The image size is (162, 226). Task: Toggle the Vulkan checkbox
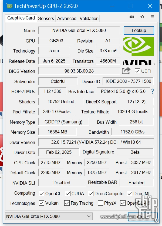42,203
